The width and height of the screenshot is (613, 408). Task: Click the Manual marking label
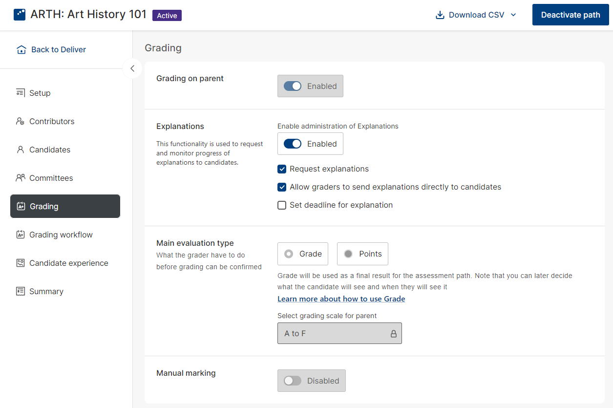[186, 373]
